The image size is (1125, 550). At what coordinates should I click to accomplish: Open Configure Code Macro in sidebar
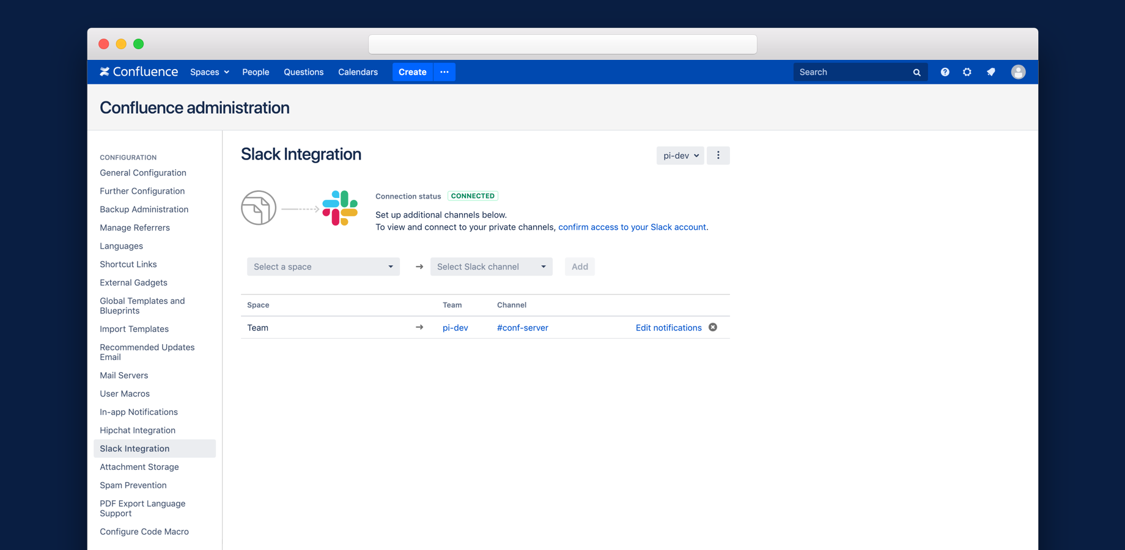pos(144,532)
